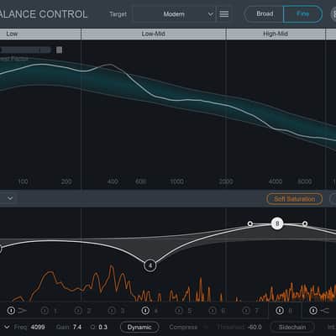336x336 pixels.
Task: Select the High-Mid band header
Action: 276,34
